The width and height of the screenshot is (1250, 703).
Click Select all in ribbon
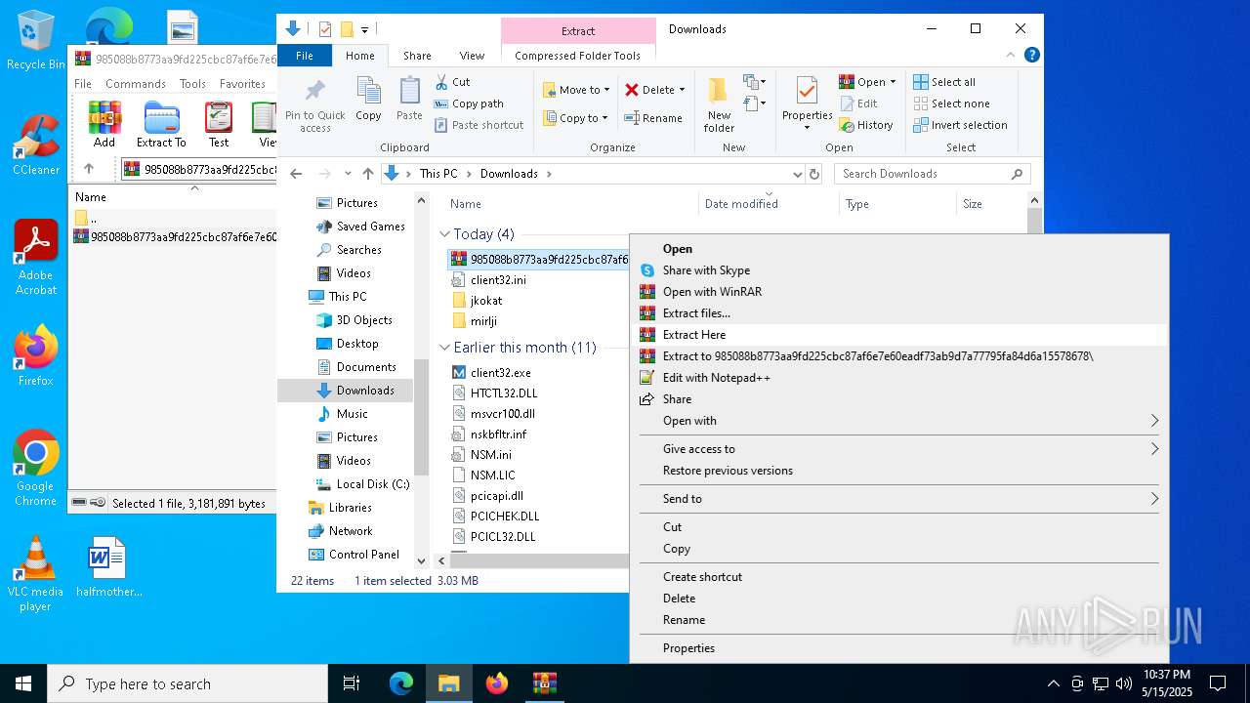coord(944,82)
